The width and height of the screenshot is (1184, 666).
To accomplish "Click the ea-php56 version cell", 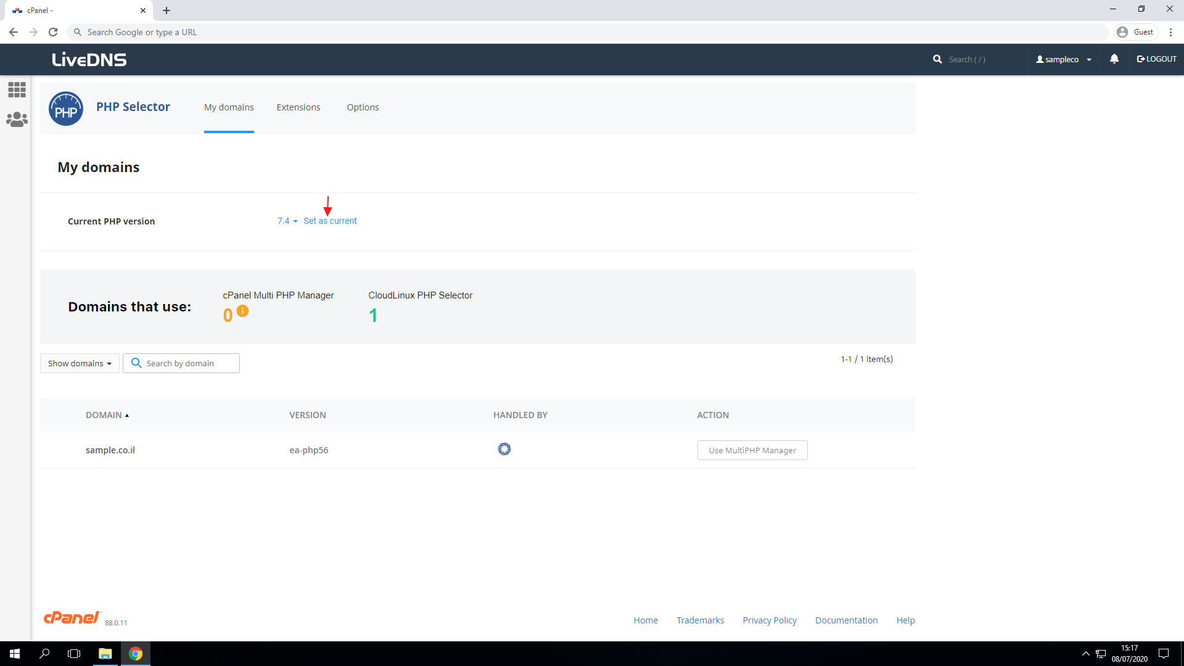I will [309, 450].
